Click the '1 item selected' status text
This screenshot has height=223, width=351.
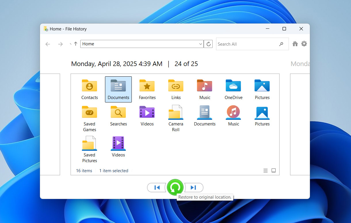click(x=114, y=170)
